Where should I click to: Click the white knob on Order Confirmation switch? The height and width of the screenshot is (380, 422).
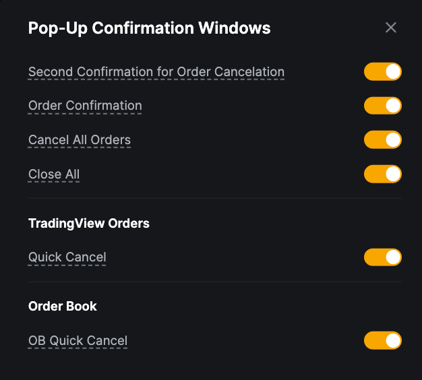tap(393, 106)
